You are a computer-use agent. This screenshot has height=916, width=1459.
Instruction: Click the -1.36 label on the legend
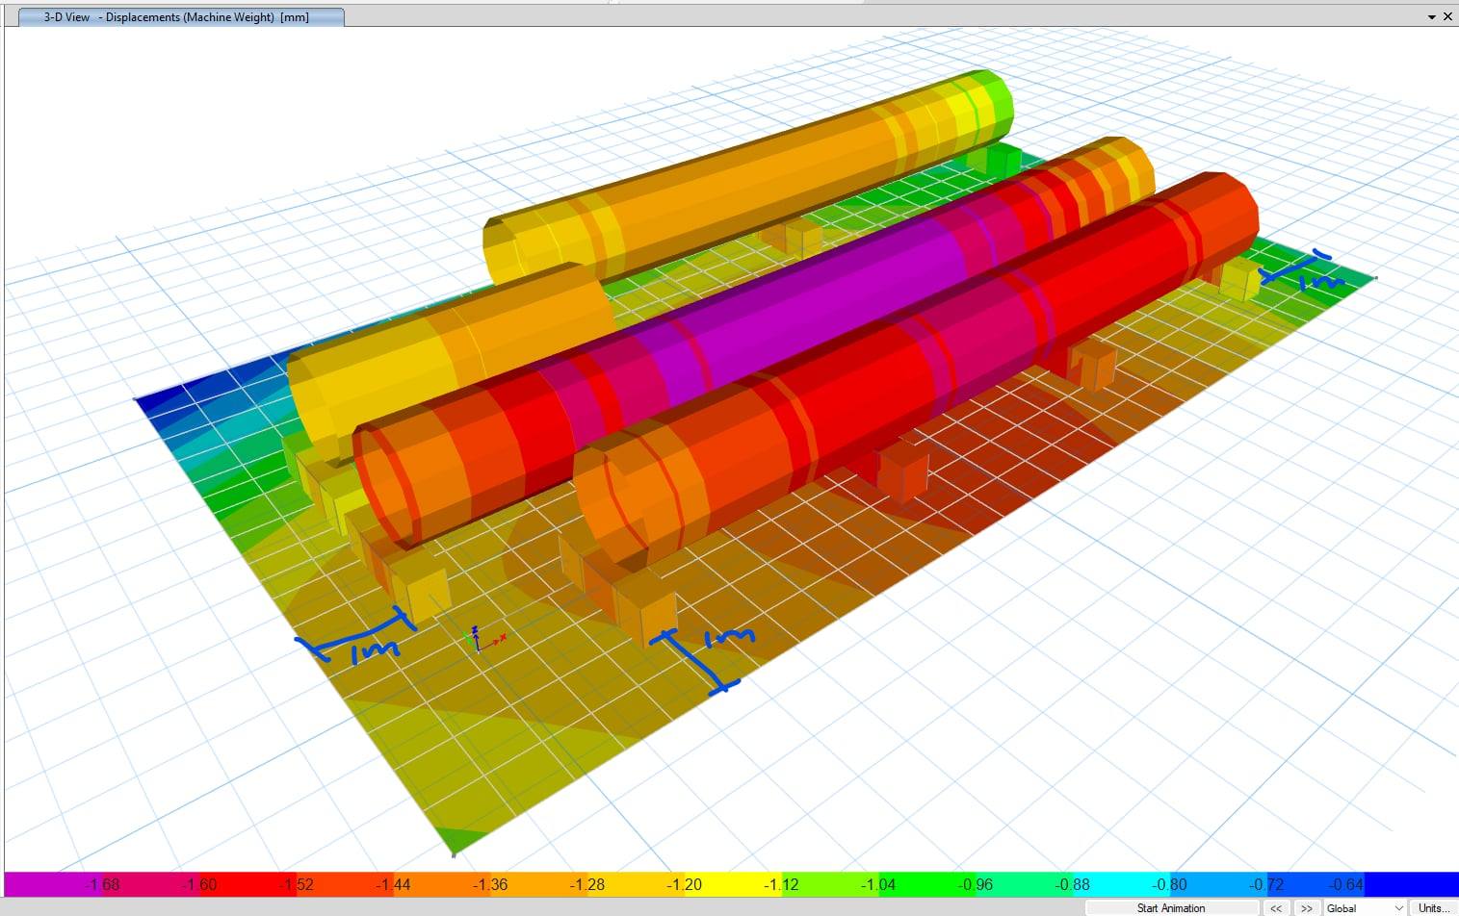490,884
